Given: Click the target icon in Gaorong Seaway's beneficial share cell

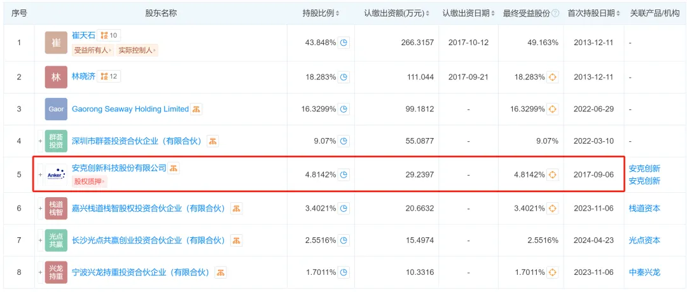Looking at the screenshot, I should (553, 109).
